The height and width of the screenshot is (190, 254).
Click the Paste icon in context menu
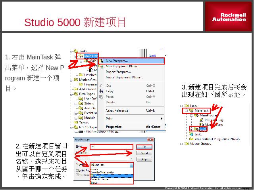point(101,97)
